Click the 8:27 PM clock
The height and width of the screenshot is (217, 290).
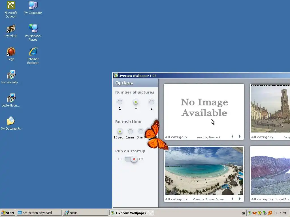tap(280, 213)
